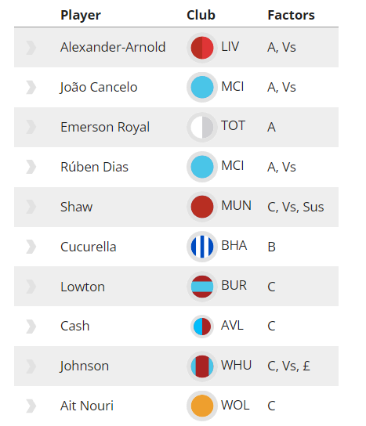Expand the Emerson Royal row chevron

tap(31, 127)
